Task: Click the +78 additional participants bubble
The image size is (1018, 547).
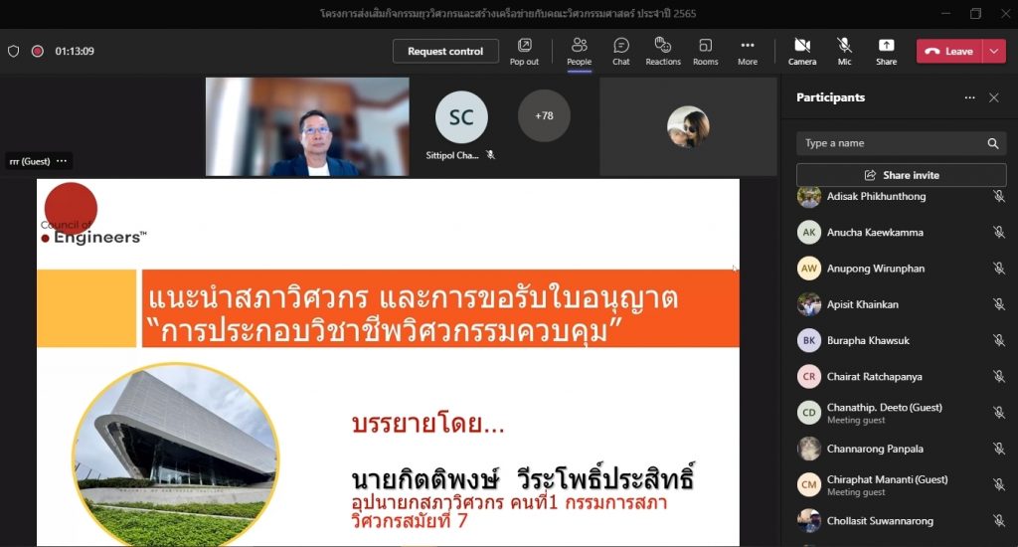Action: click(544, 115)
